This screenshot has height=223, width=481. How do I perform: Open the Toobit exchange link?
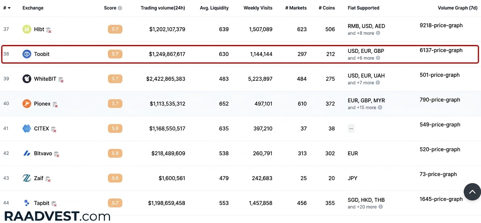pyautogui.click(x=42, y=54)
